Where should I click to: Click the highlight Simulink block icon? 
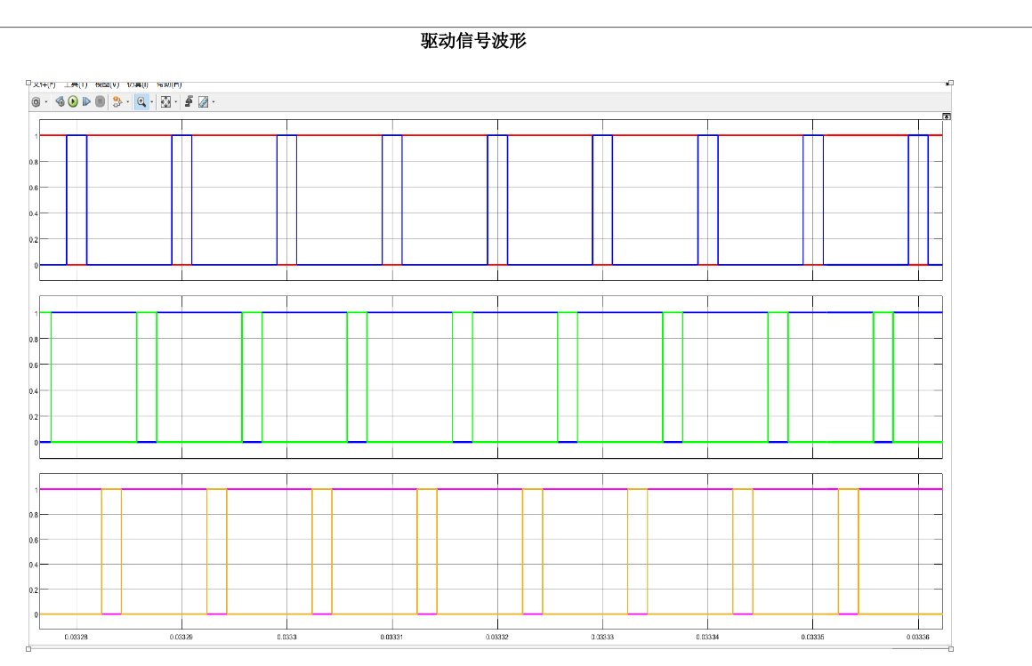[x=117, y=102]
